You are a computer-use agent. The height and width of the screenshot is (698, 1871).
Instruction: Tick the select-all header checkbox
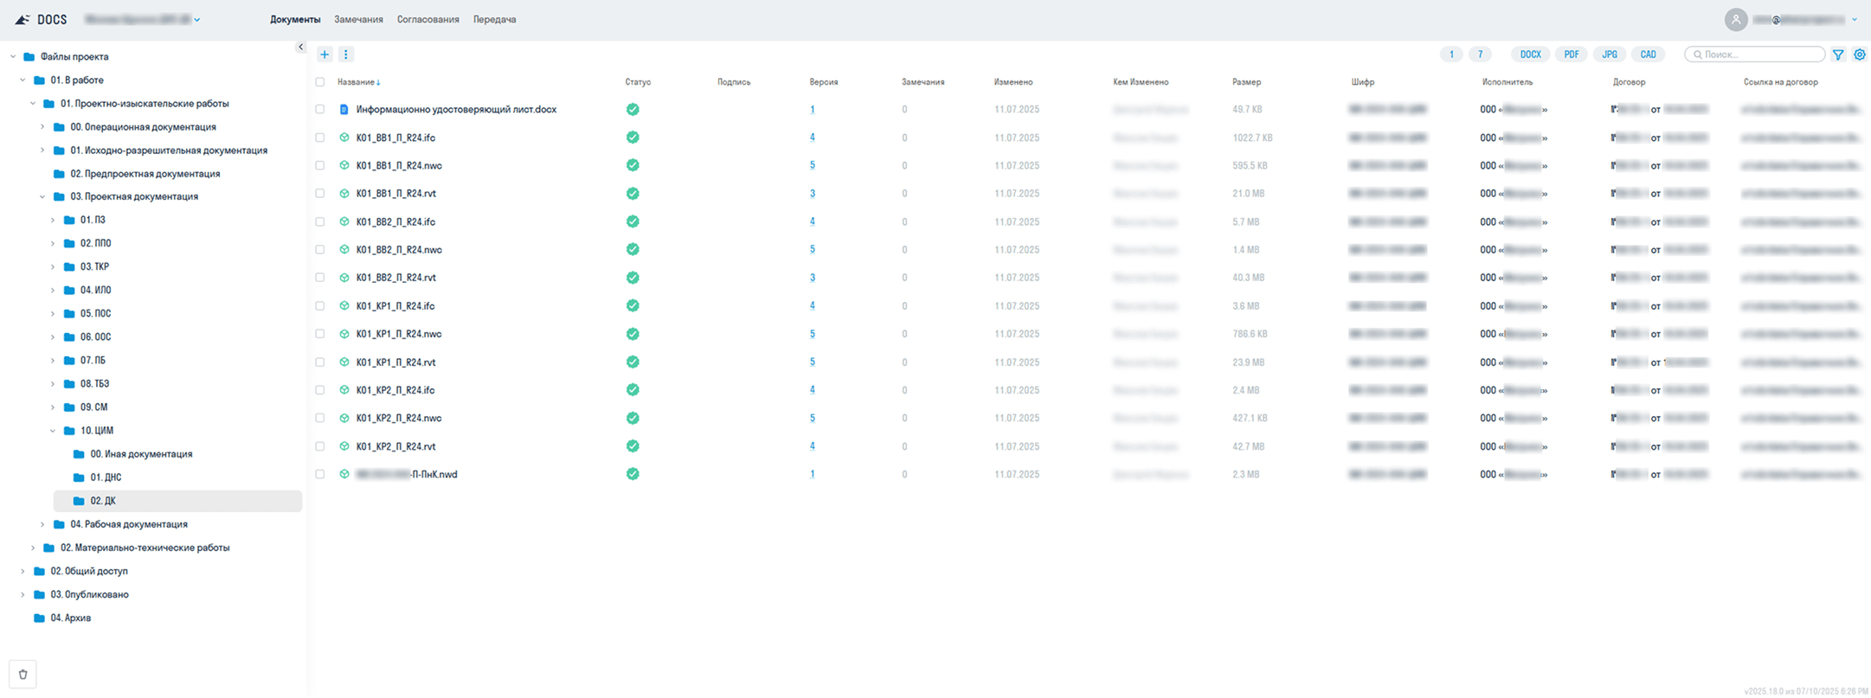320,82
